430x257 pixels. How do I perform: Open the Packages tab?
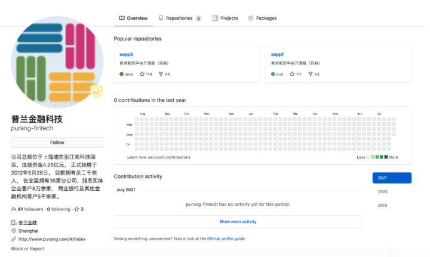coord(262,18)
